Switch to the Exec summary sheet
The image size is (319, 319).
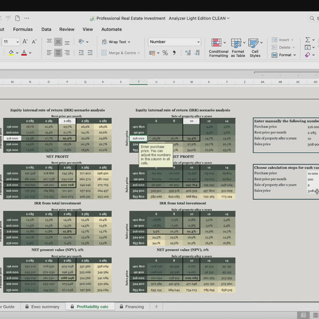coord(42,307)
